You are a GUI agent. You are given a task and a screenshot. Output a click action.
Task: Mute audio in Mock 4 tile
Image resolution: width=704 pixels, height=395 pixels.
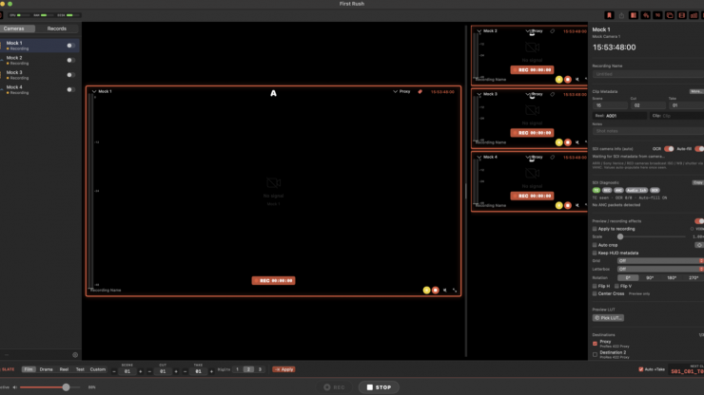coord(577,205)
